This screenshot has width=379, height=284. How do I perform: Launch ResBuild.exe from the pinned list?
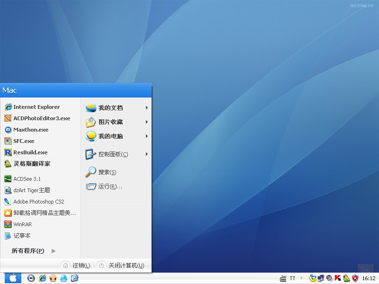point(41,152)
